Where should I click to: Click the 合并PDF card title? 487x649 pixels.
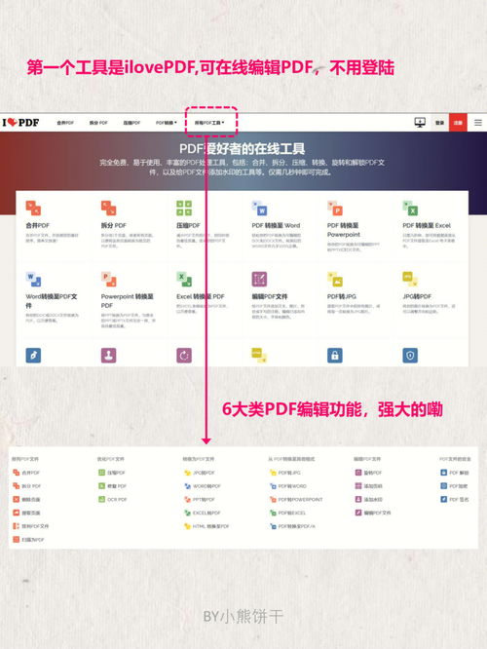[38, 225]
